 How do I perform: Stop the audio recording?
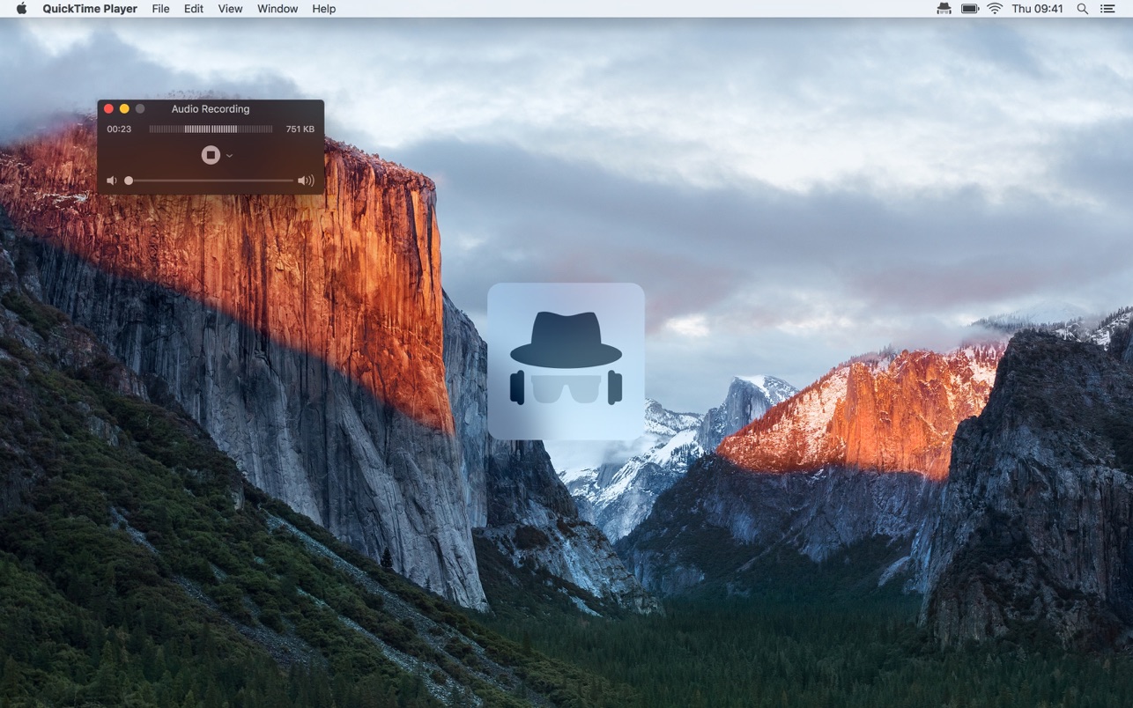click(x=210, y=155)
